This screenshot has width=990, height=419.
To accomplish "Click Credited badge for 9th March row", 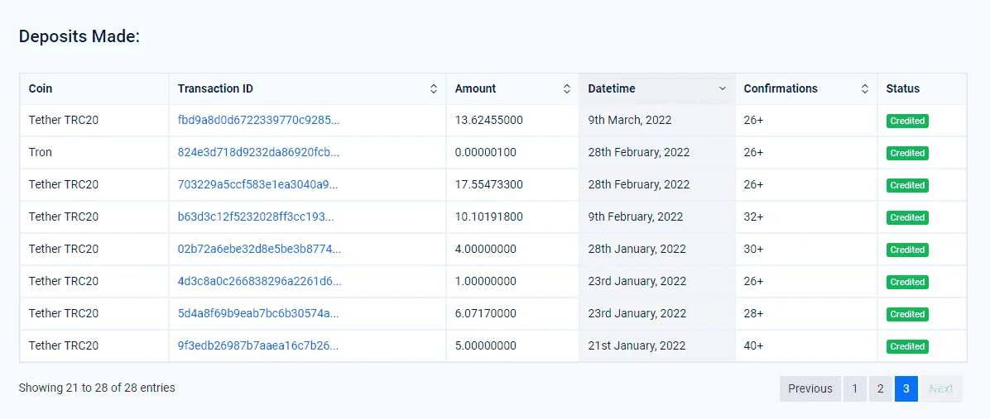I will pos(907,121).
